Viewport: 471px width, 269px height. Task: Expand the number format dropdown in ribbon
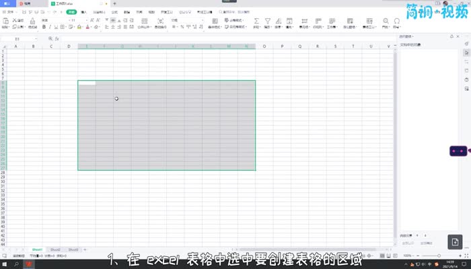coord(203,20)
